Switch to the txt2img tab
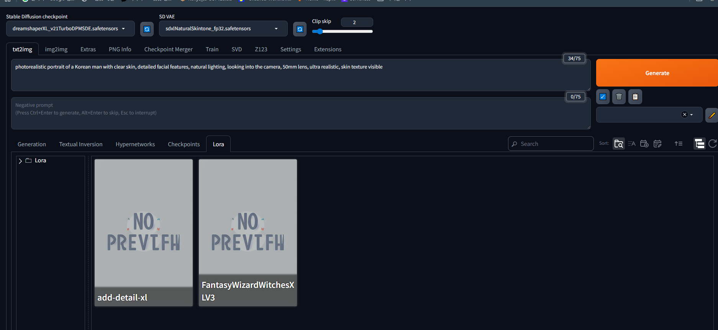The width and height of the screenshot is (718, 330). click(x=22, y=49)
